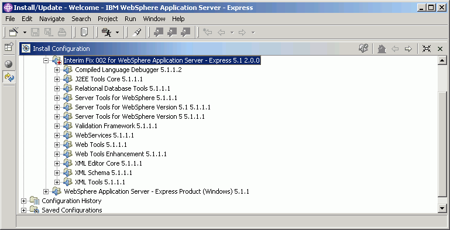The image size is (450, 230).
Task: Collapse the Interim Fix 002 node
Action: pyautogui.click(x=46, y=61)
